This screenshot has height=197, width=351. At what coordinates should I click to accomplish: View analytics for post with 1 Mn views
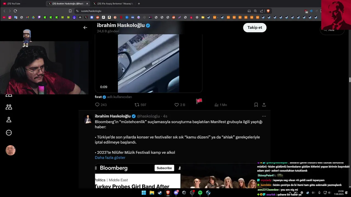220,105
